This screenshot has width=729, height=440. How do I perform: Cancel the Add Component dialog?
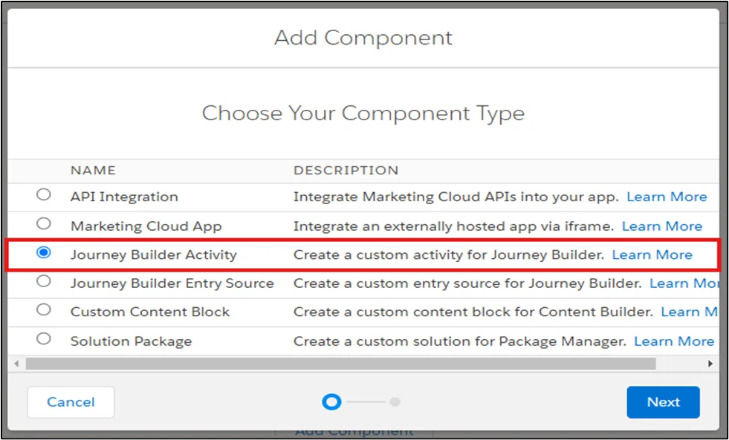71,401
